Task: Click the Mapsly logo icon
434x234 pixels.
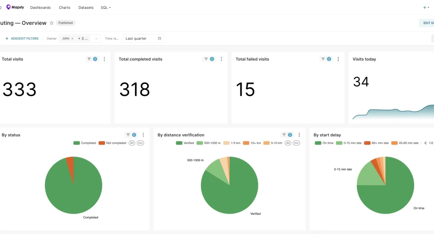Action: (8, 7)
